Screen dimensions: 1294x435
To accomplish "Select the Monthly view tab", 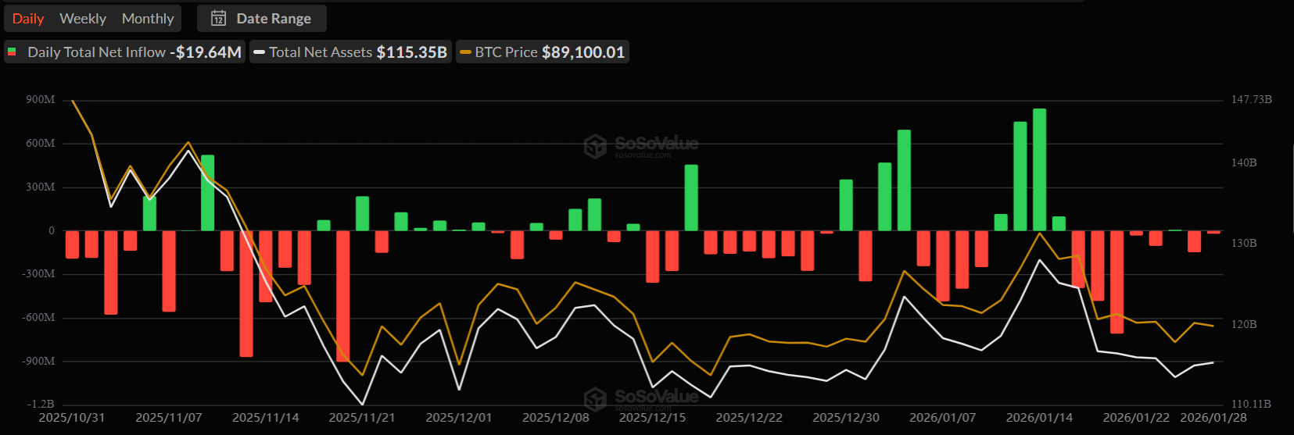I will click(x=148, y=18).
